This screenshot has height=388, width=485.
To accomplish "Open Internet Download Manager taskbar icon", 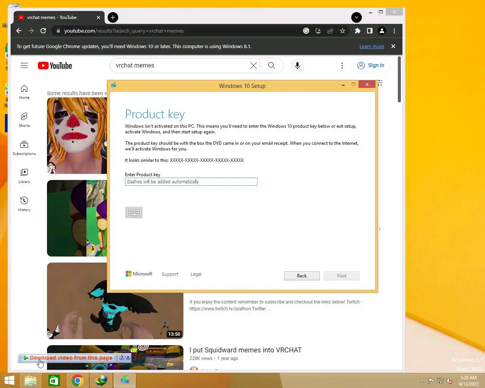I will (101, 380).
